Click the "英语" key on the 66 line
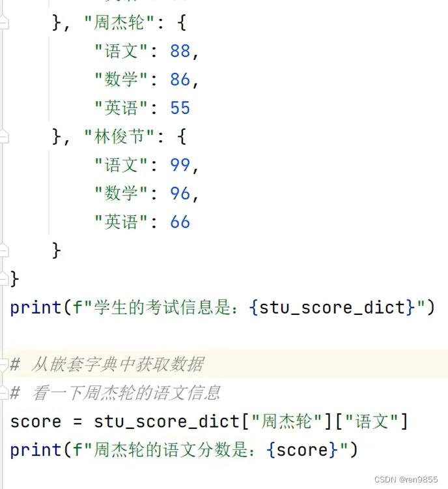This screenshot has width=448, height=489. pos(121,222)
